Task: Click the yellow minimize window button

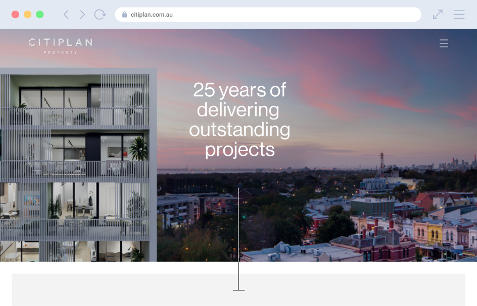Action: click(x=27, y=14)
